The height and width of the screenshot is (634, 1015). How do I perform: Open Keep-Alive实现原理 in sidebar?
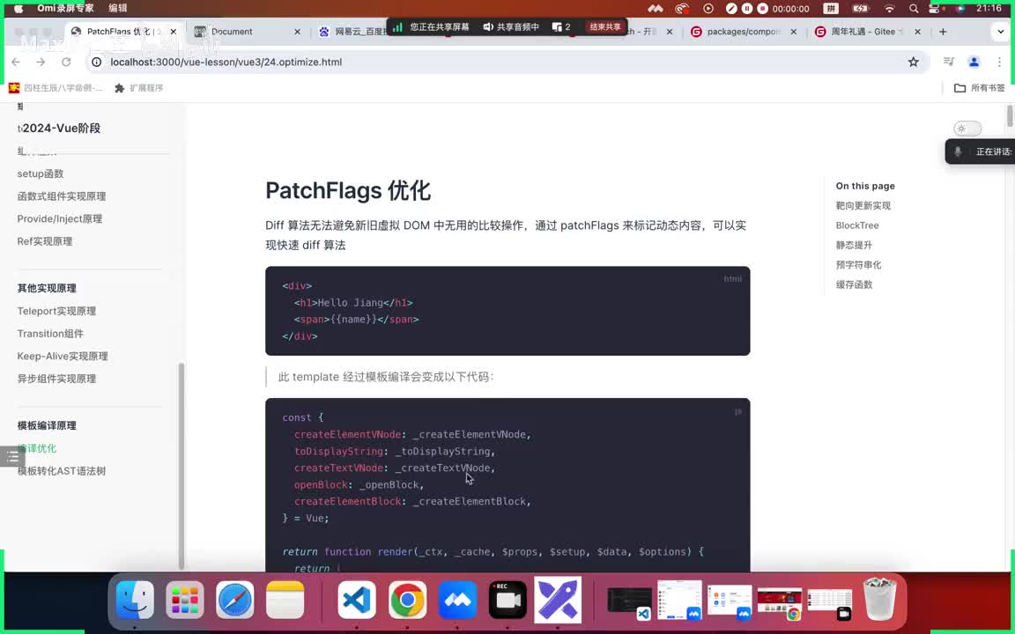[63, 357]
